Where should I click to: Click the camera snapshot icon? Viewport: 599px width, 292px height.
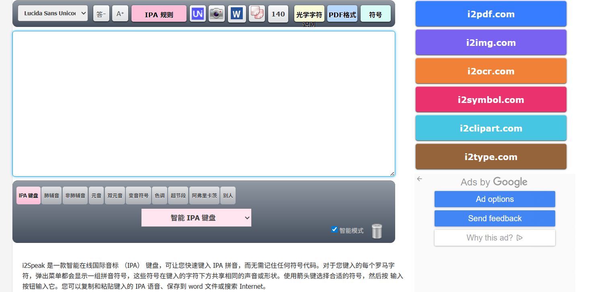point(217,14)
